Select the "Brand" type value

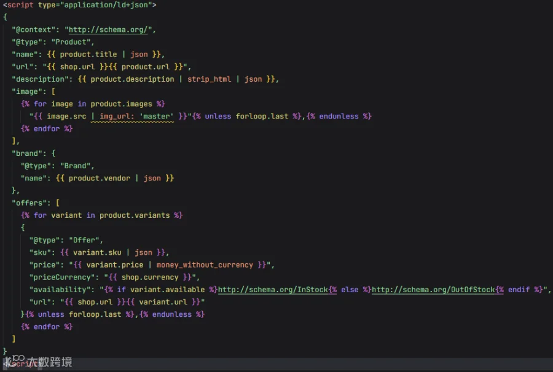tap(75, 166)
